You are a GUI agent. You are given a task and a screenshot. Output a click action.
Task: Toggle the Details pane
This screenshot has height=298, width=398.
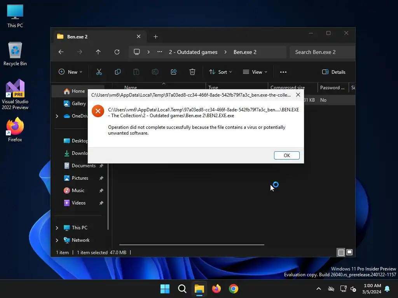click(333, 72)
